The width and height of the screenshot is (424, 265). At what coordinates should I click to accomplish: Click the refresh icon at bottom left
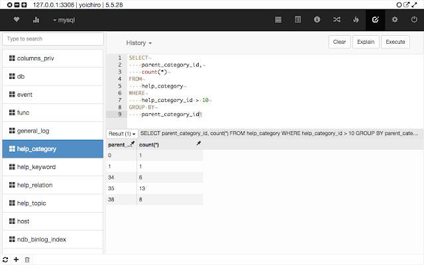pyautogui.click(x=6, y=259)
